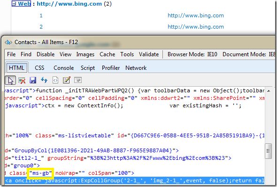Select the GroupByCol id line
The width and height of the screenshot is (277, 187).
tap(92, 150)
